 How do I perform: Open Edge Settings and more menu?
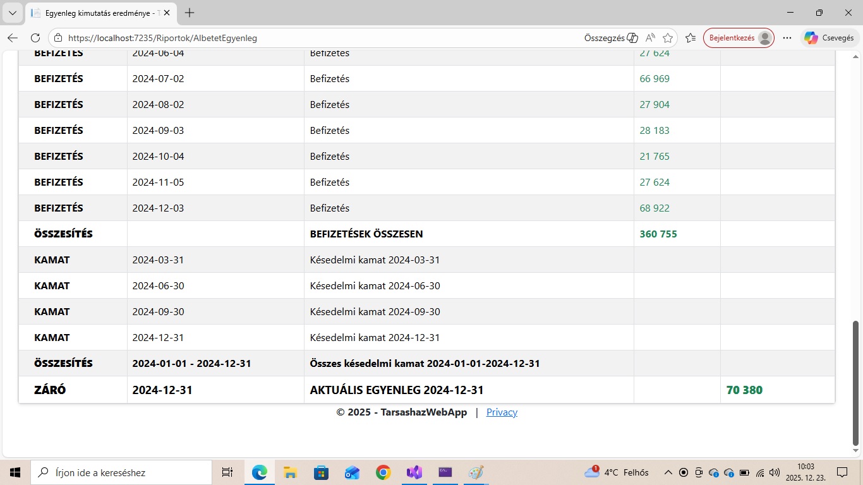point(787,38)
